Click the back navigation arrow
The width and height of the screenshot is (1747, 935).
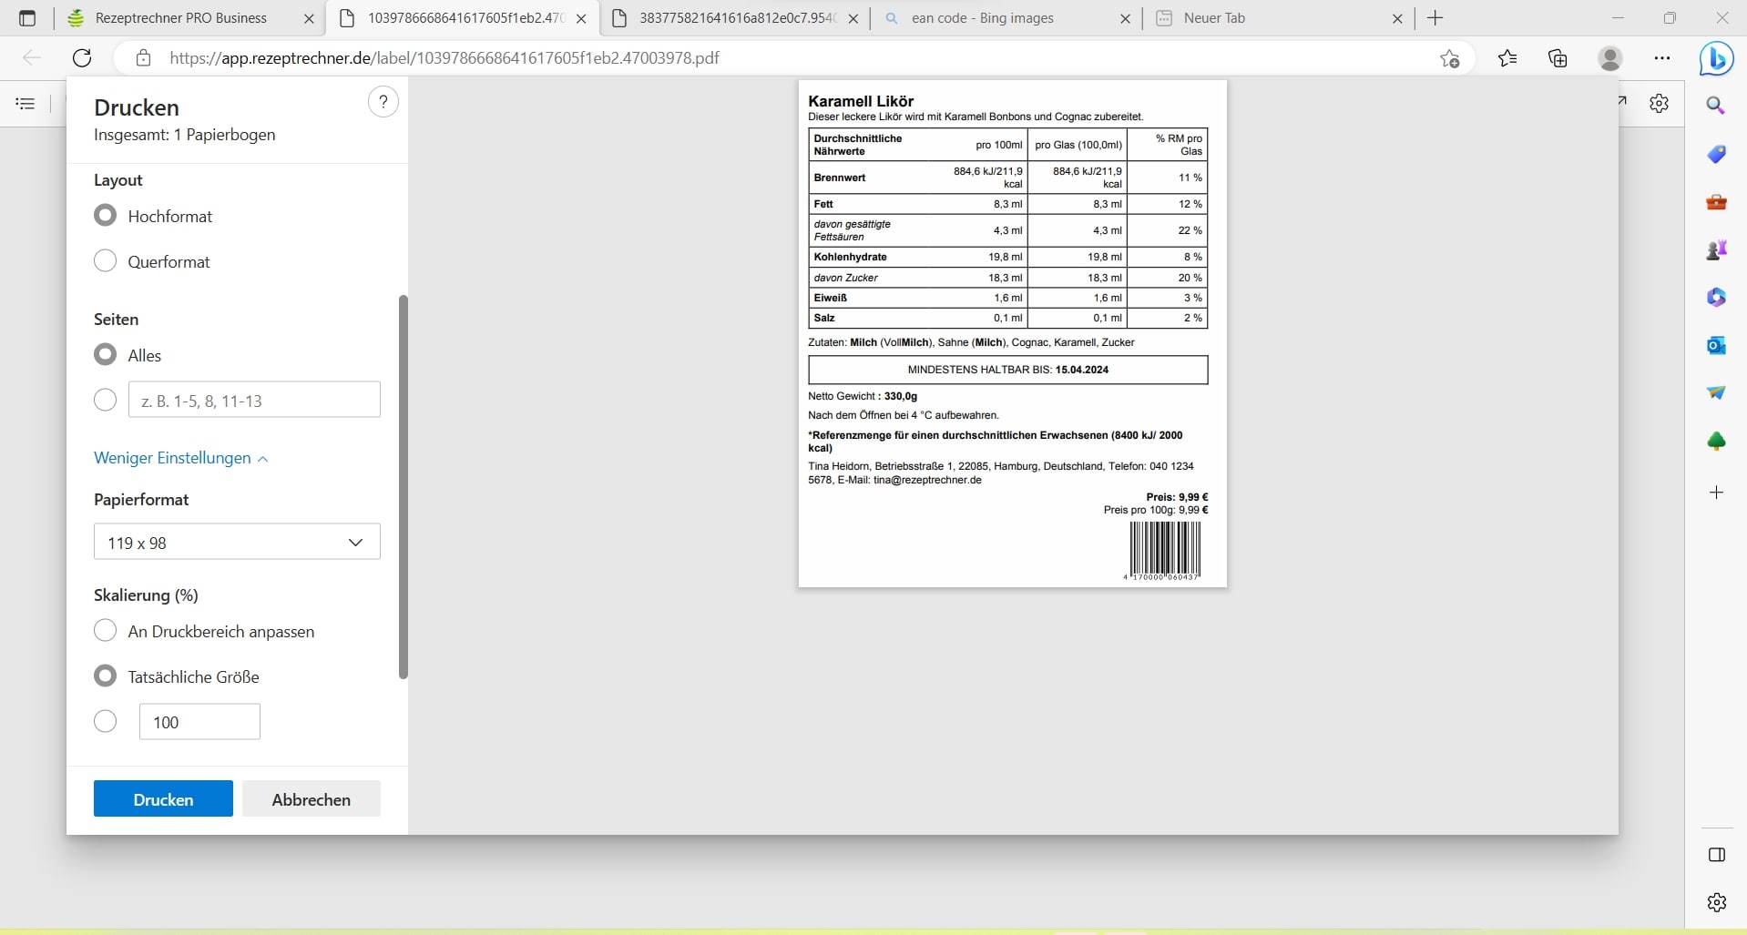(32, 58)
